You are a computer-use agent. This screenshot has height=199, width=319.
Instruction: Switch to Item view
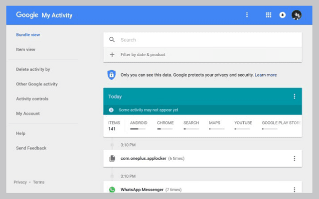[x=26, y=49]
